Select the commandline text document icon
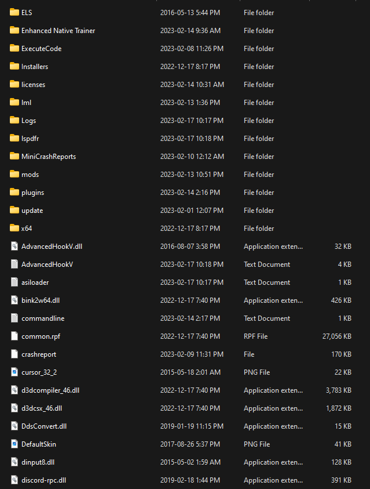Viewport: 370px width, 489px height. pyautogui.click(x=14, y=318)
